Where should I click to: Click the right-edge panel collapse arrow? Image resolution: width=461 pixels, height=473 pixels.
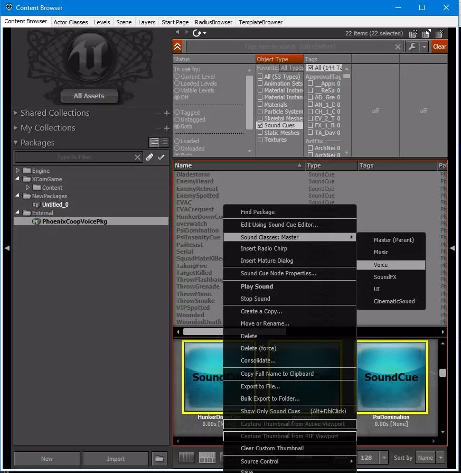pyautogui.click(x=452, y=248)
